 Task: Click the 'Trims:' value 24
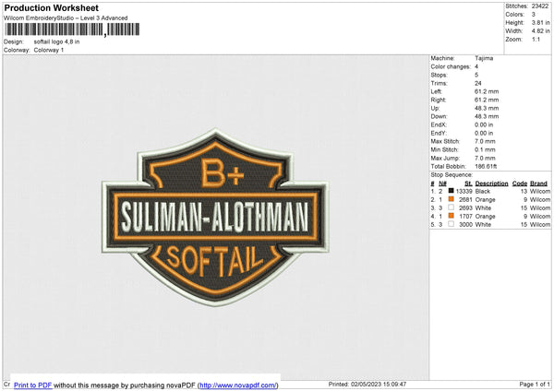(478, 83)
